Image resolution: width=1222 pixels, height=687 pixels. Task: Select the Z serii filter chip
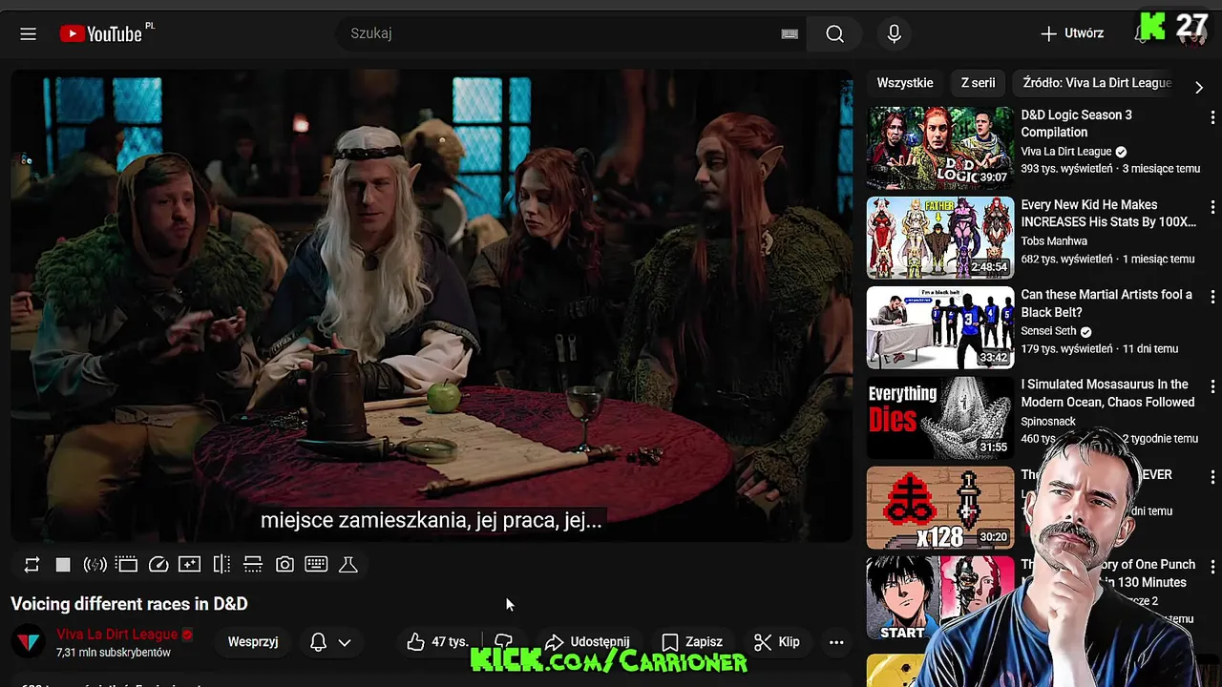coord(978,83)
